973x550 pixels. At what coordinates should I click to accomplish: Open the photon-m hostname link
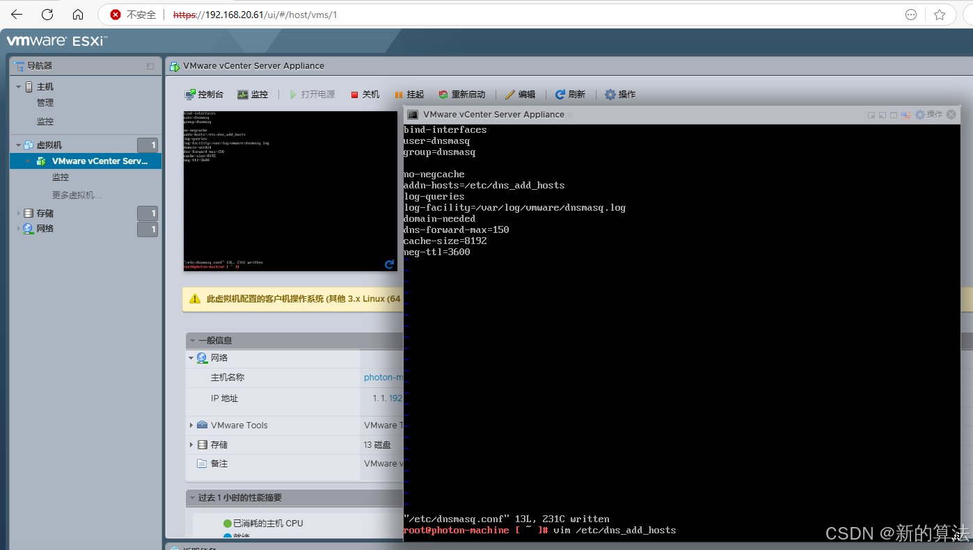coord(383,378)
